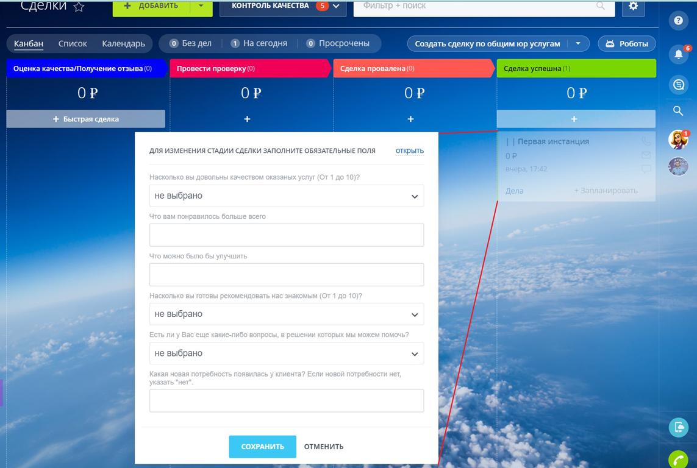Switch to Календарь view
The width and height of the screenshot is (697, 468).
coord(123,43)
